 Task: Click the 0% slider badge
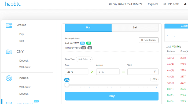click(67, 80)
